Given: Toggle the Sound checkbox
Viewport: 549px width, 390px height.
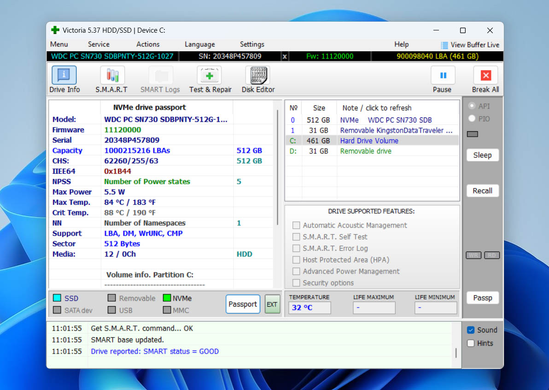Looking at the screenshot, I should pyautogui.click(x=471, y=330).
